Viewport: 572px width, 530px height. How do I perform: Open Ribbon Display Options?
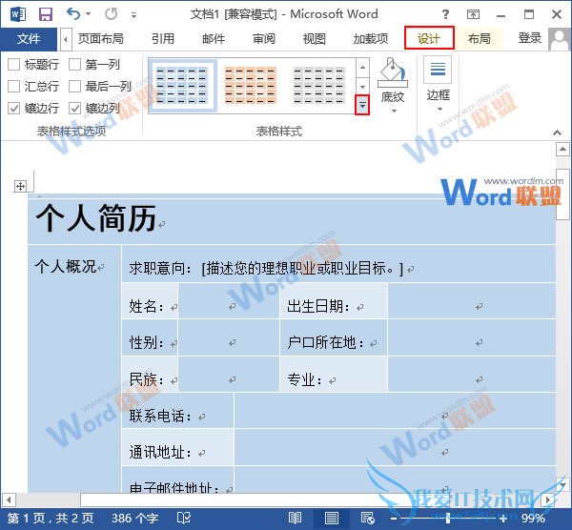473,14
